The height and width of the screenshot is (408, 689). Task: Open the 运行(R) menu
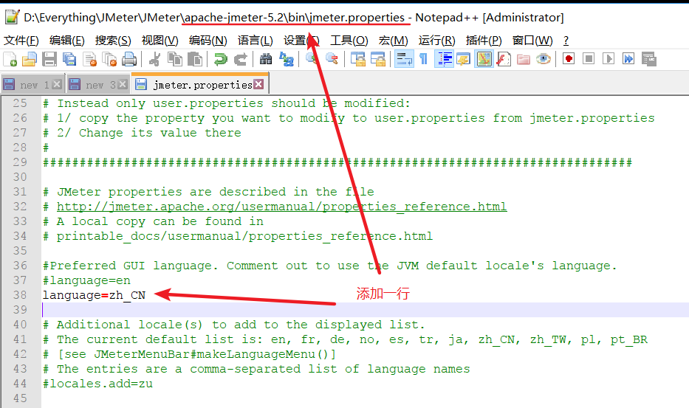(436, 41)
